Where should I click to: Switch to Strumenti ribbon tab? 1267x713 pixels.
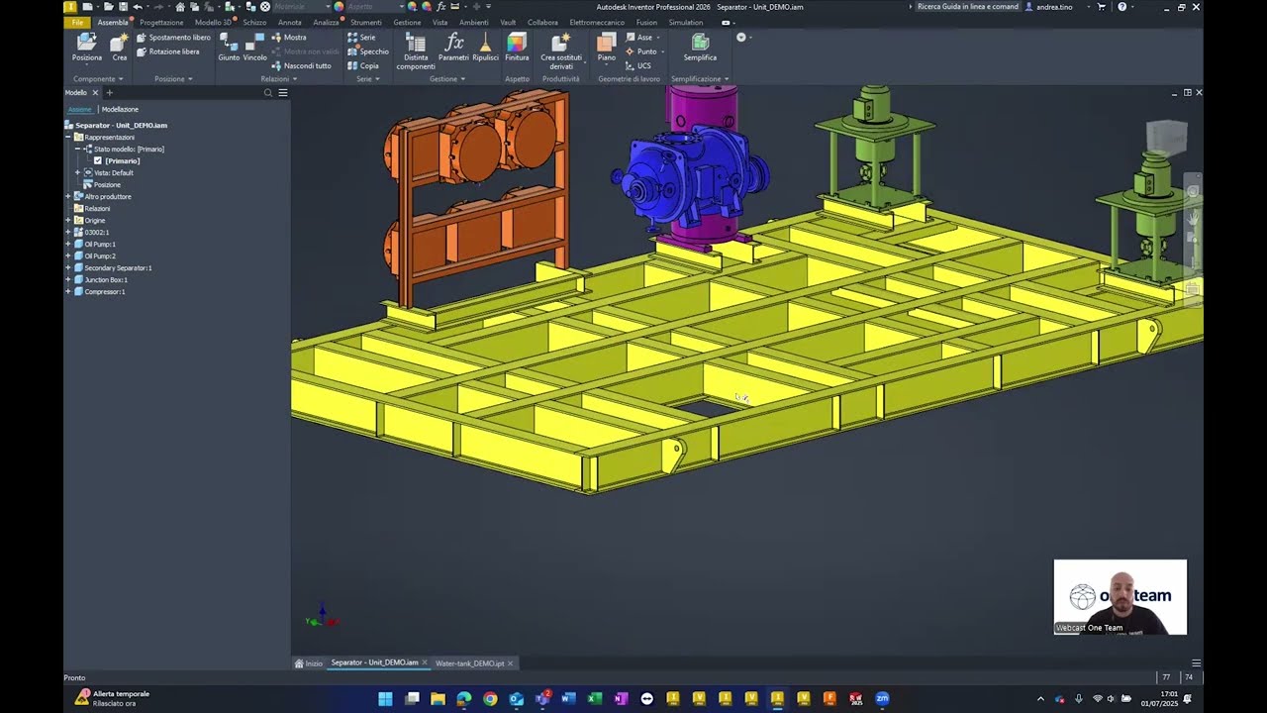(365, 22)
